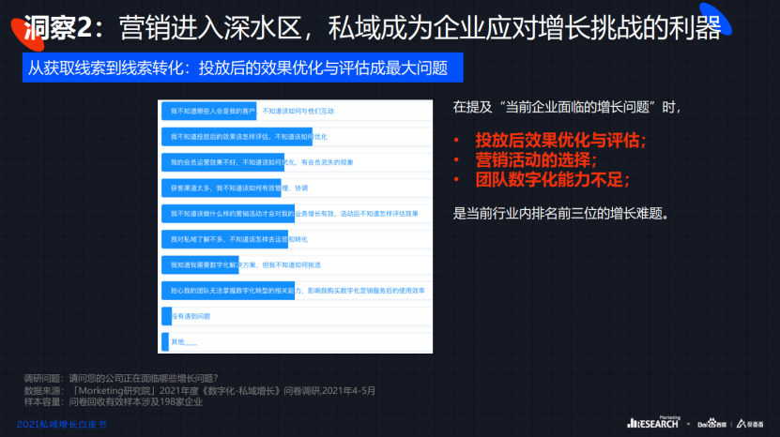Click the bullet before 团队数字化能力不足

tap(456, 180)
